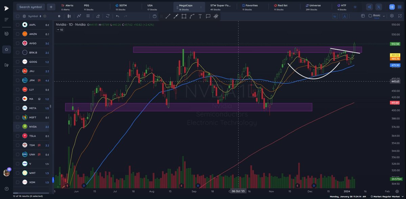This screenshot has height=199, width=406.
Task: Open the announcements megaphone icon in sidebar
Action: 6,65
